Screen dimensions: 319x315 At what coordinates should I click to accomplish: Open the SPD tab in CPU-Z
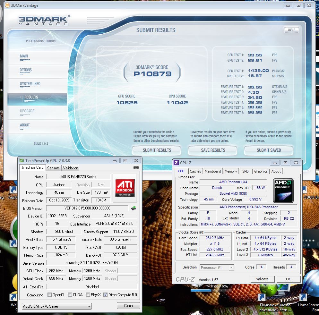click(246, 171)
